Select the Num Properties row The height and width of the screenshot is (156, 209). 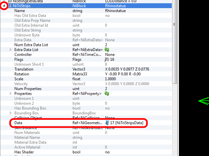coord(28,89)
